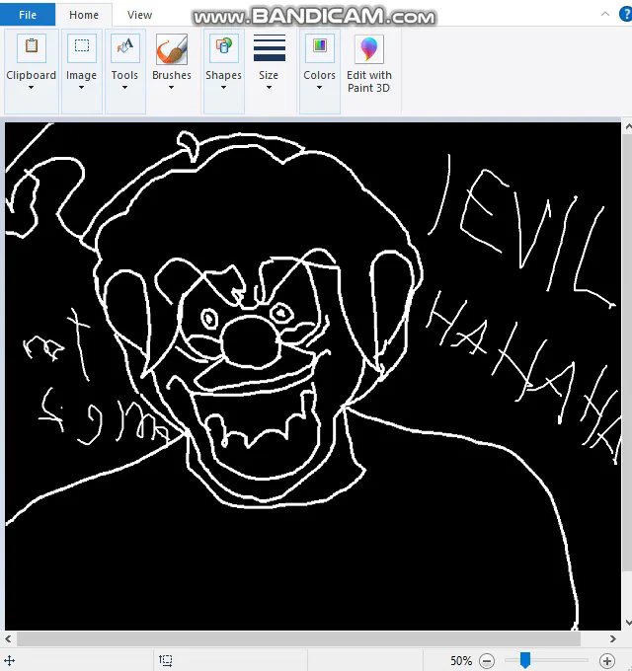The width and height of the screenshot is (632, 671).
Task: Click the Image selection icon
Action: (81, 48)
